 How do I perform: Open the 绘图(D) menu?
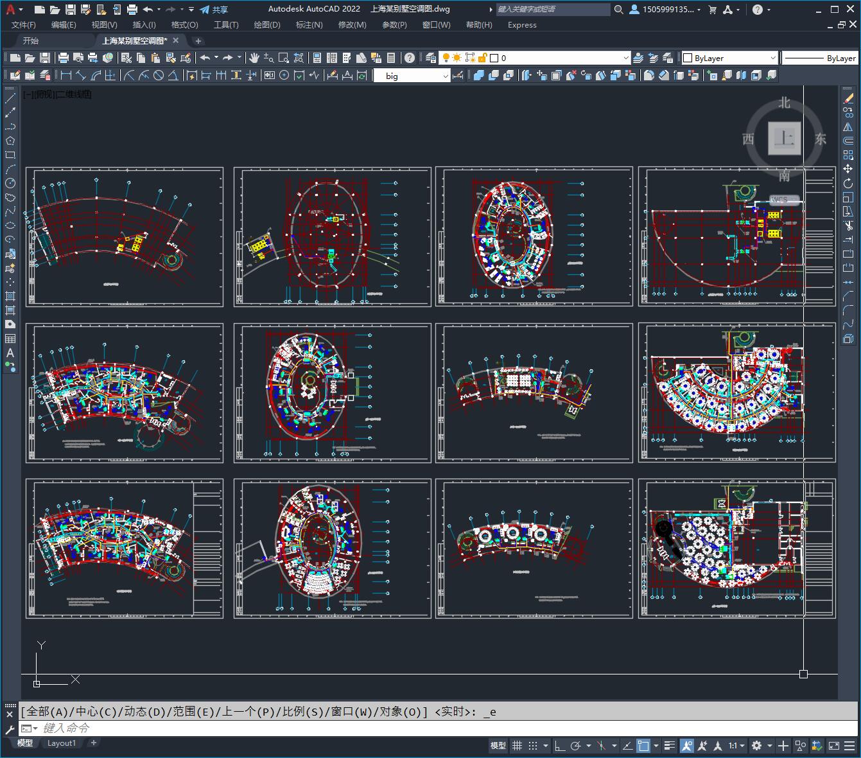(x=267, y=24)
